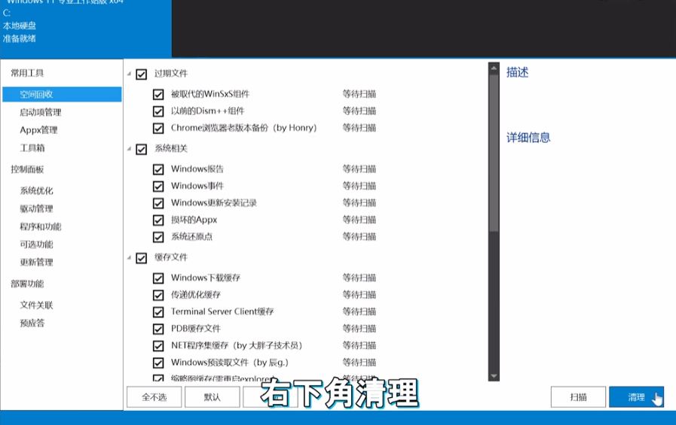The width and height of the screenshot is (676, 425).
Task: Click 等待扫描 status for Windows报告
Action: (x=359, y=169)
